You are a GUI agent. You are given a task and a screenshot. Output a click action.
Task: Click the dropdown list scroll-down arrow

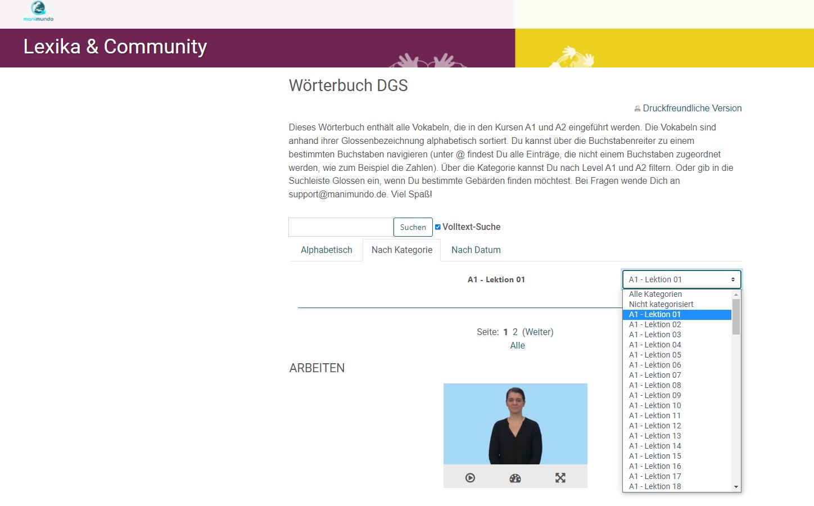pos(736,487)
